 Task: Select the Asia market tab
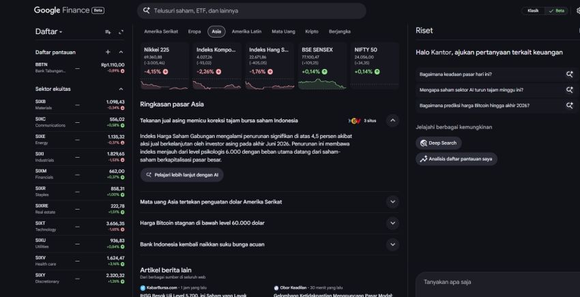pyautogui.click(x=216, y=31)
